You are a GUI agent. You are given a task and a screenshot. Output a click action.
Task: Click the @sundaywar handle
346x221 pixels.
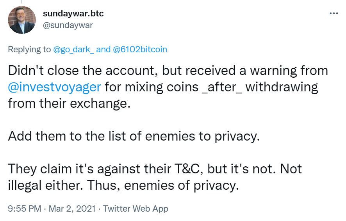coord(68,25)
